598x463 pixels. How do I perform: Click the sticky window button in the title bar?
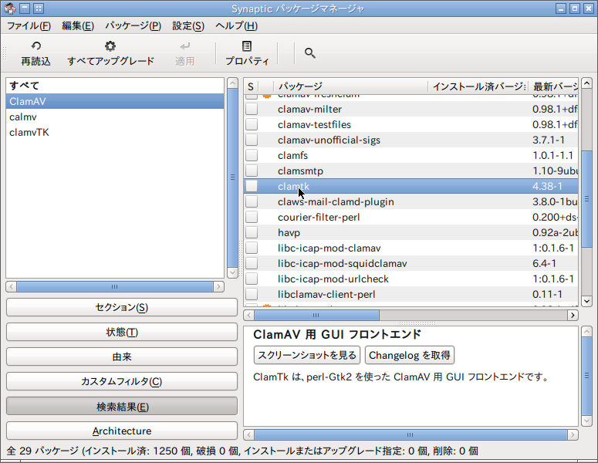click(39, 8)
